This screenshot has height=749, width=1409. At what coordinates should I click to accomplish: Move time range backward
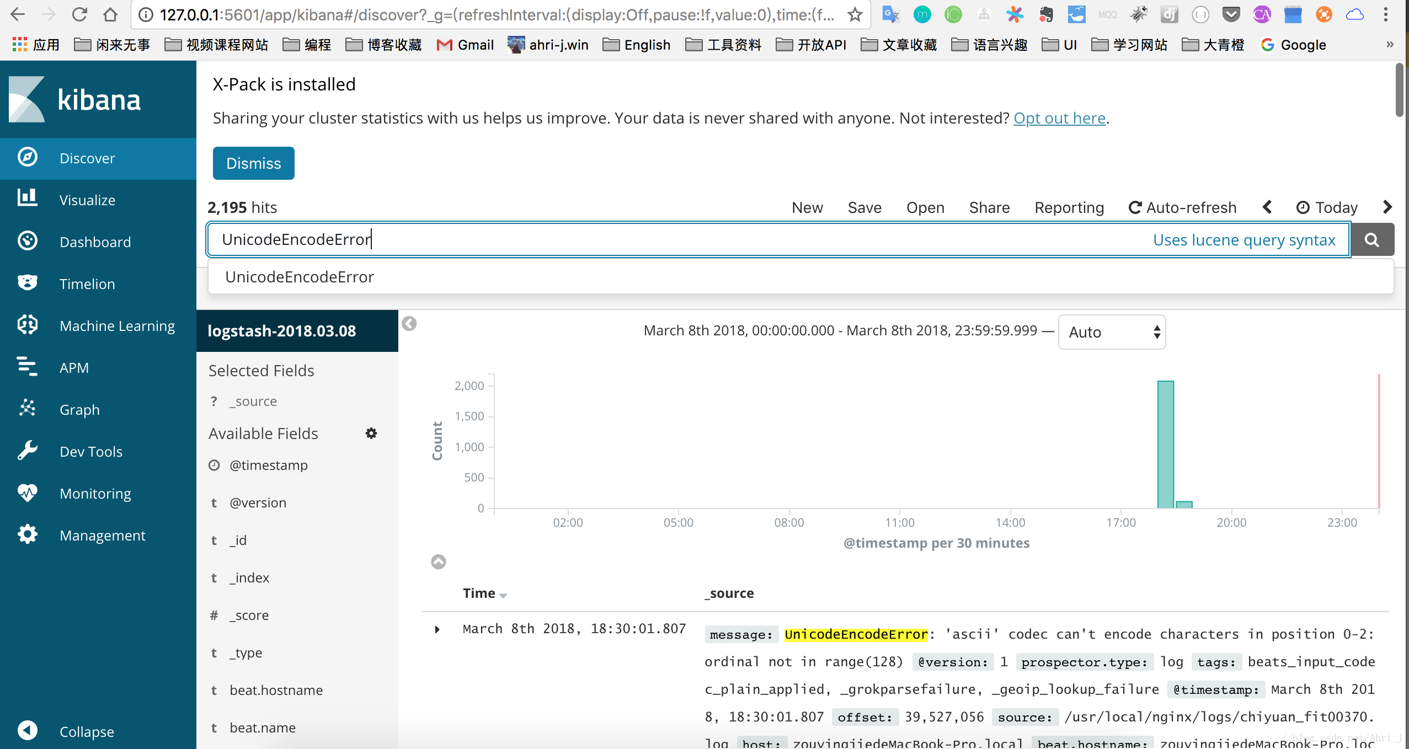click(x=1267, y=207)
